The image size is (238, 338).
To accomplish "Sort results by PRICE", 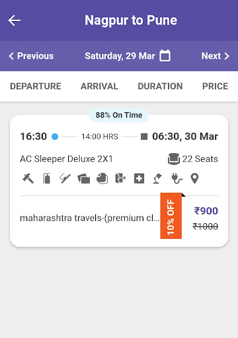I will 216,86.
